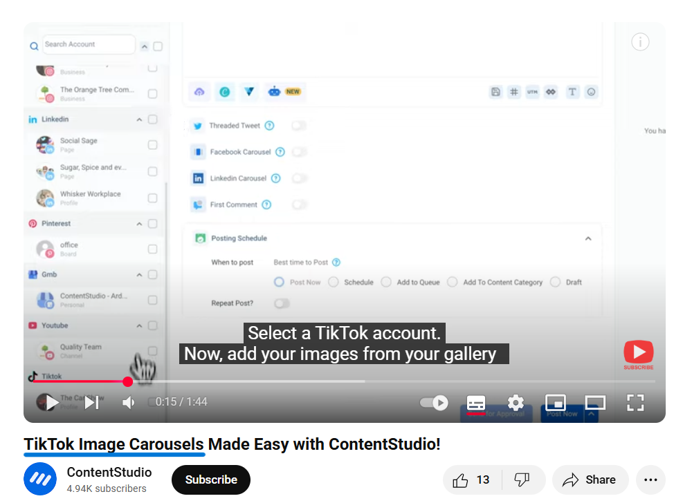
Task: Collapse the Posting Schedule section
Action: (588, 238)
